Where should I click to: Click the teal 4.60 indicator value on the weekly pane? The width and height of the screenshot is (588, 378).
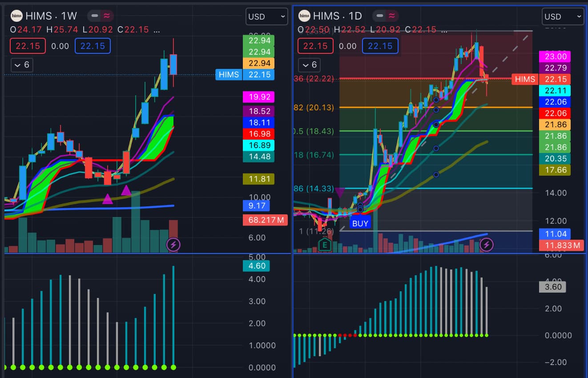[x=256, y=266]
